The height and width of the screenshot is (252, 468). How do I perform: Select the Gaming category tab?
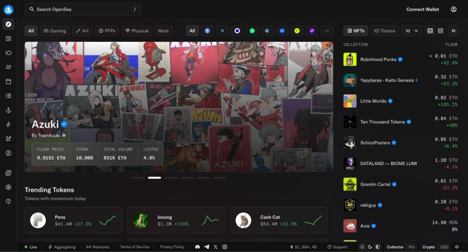(55, 31)
